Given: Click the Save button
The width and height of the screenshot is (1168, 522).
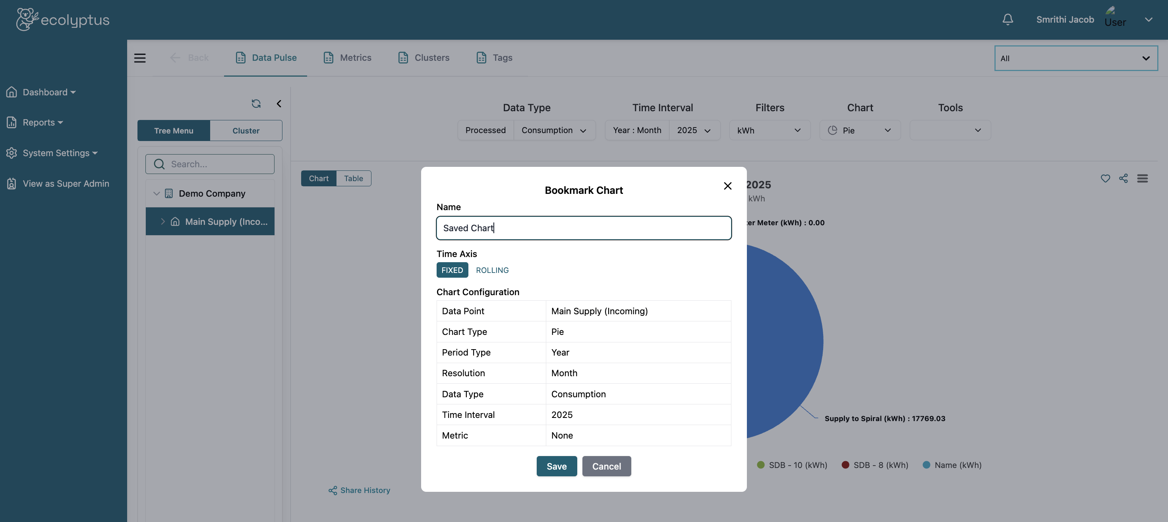Looking at the screenshot, I should [x=556, y=466].
